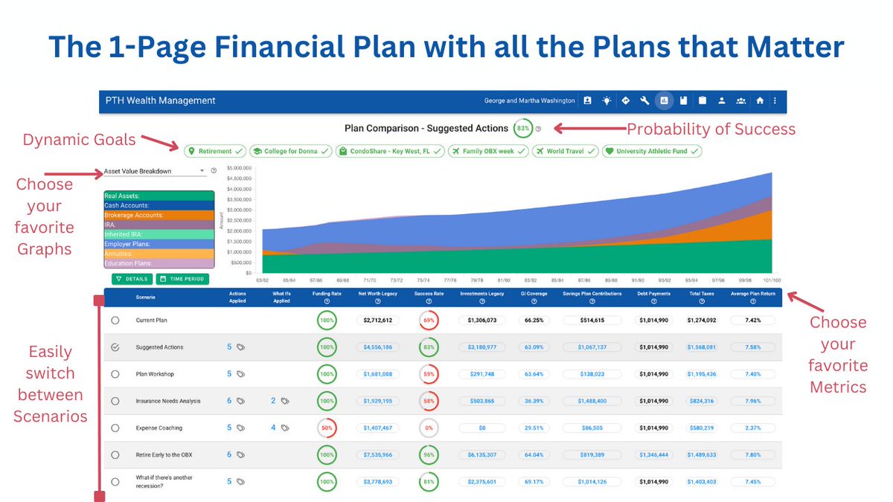This screenshot has width=893, height=502.
Task: Open the client contact card icon
Action: [x=588, y=100]
